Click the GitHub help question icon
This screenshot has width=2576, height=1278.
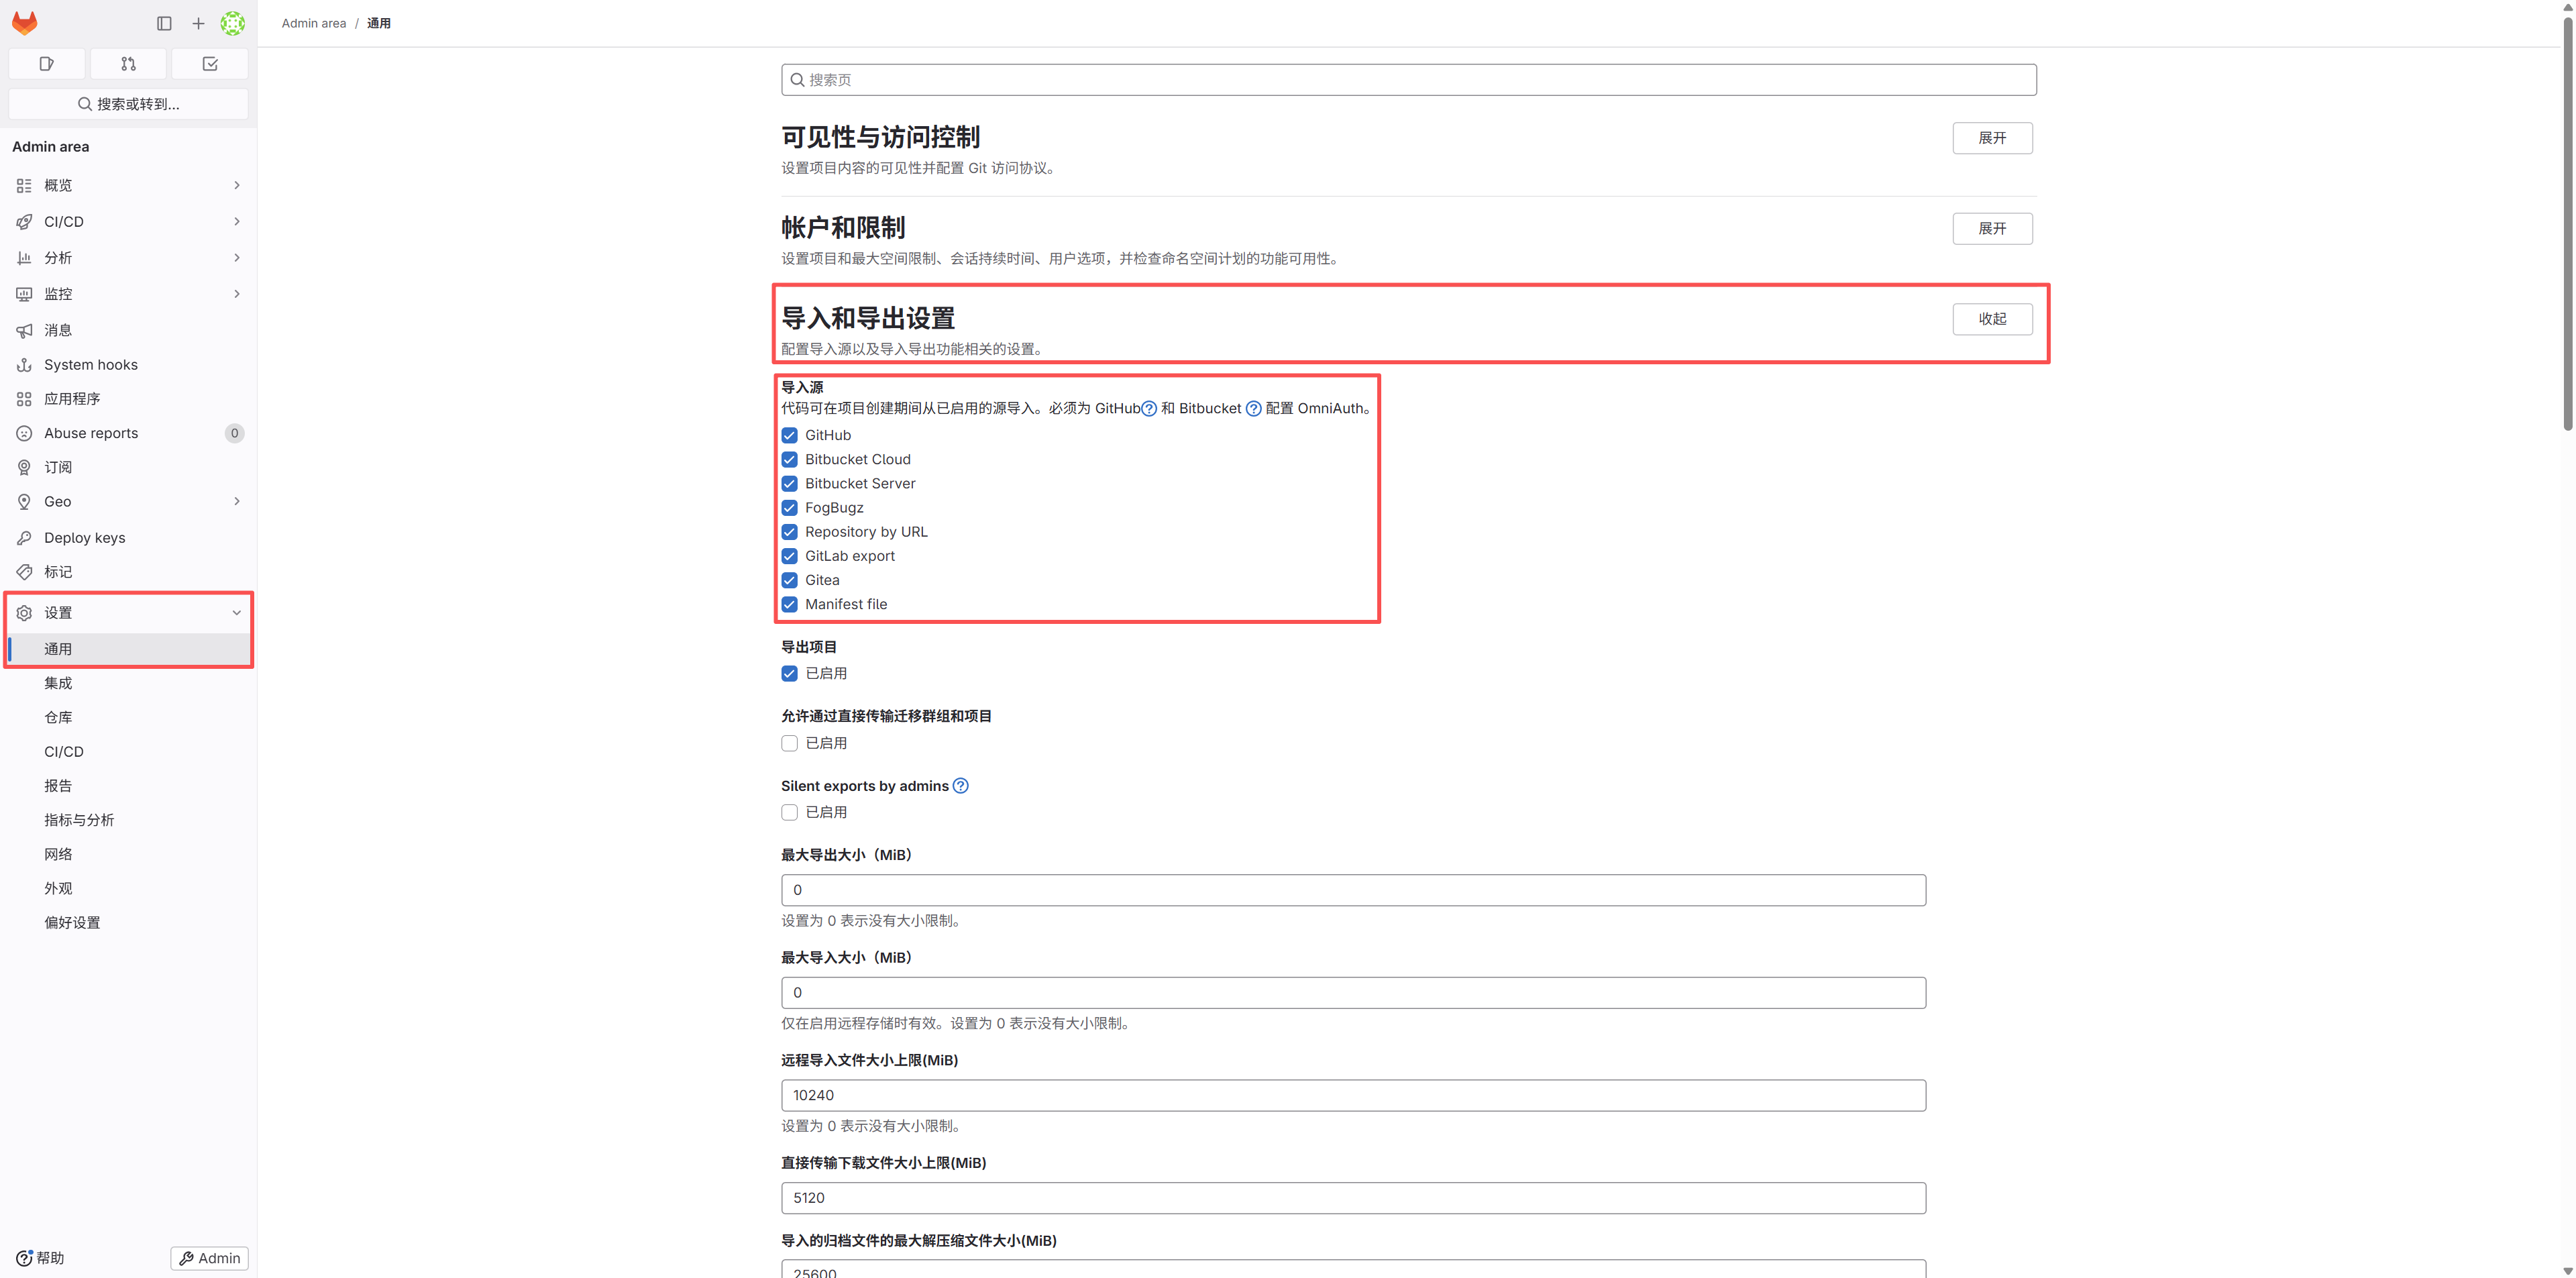click(x=1149, y=409)
